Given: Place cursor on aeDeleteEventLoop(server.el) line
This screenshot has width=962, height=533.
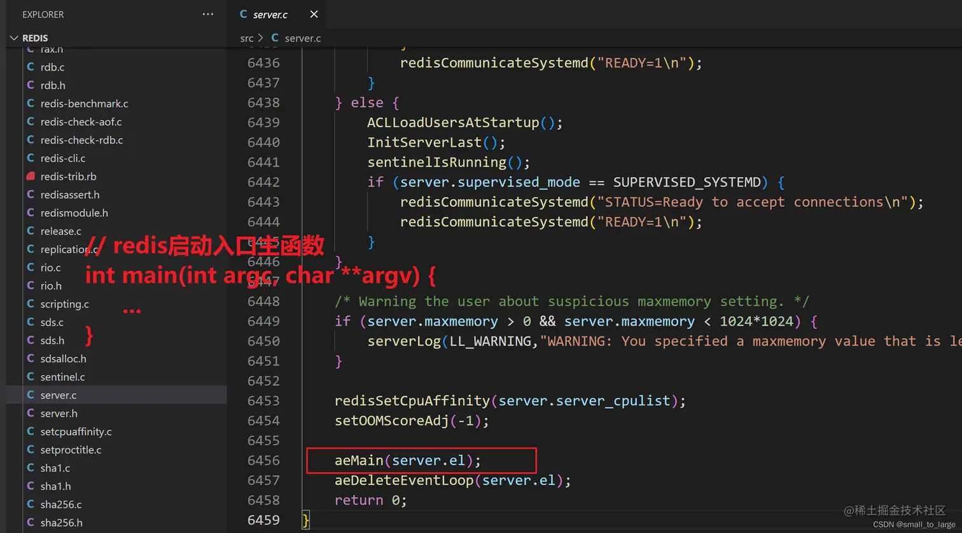Looking at the screenshot, I should click(x=453, y=480).
